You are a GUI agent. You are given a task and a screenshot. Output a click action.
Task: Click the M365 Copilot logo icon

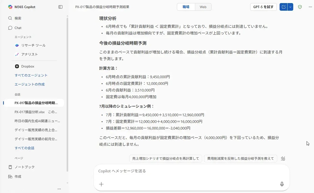pos(10,7)
